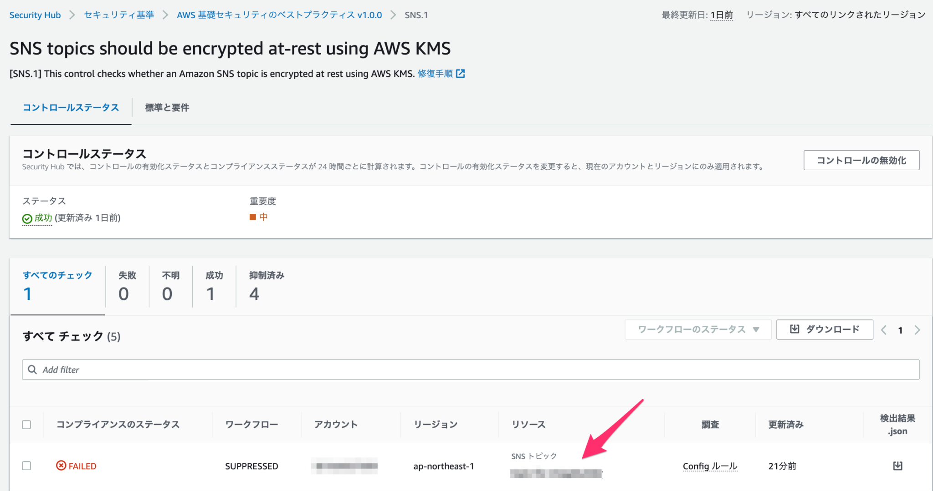
Task: Open the ワークフローのステータス dropdown
Action: (697, 329)
